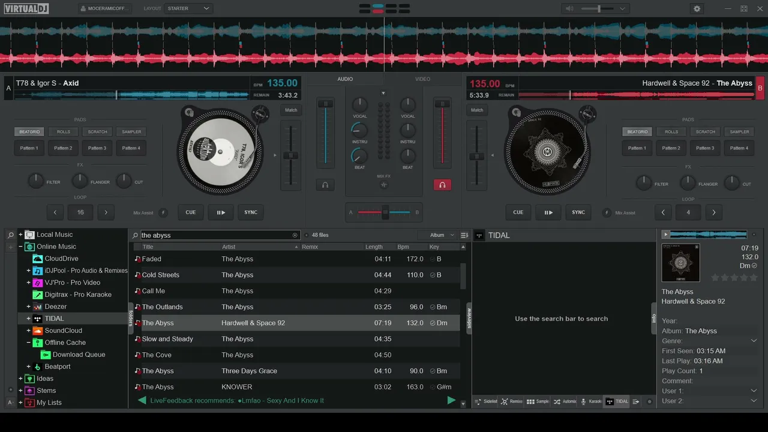Expand the TIDAL folder
This screenshot has height=432, width=768.
pos(28,319)
